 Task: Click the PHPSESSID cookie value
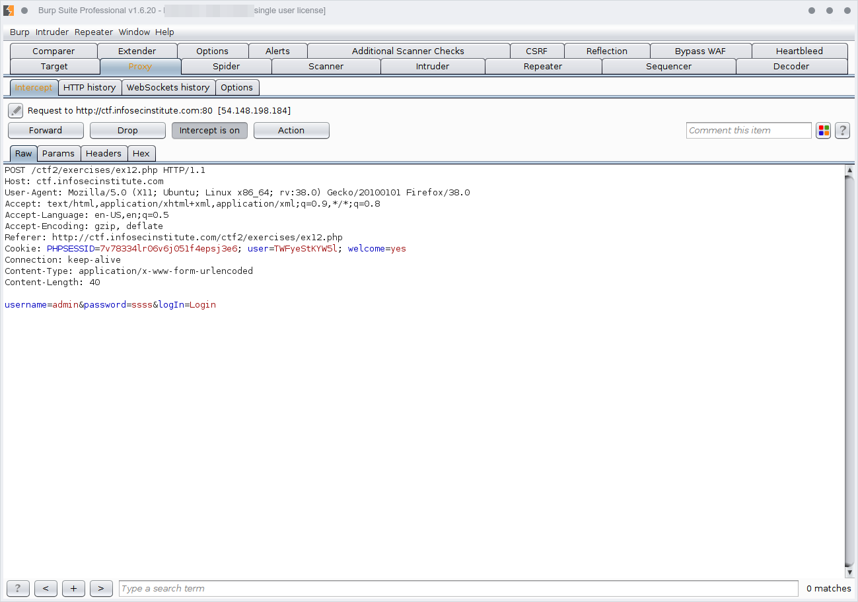[168, 249]
